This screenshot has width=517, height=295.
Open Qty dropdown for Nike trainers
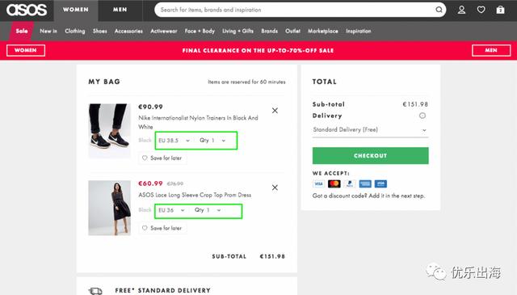pos(212,141)
